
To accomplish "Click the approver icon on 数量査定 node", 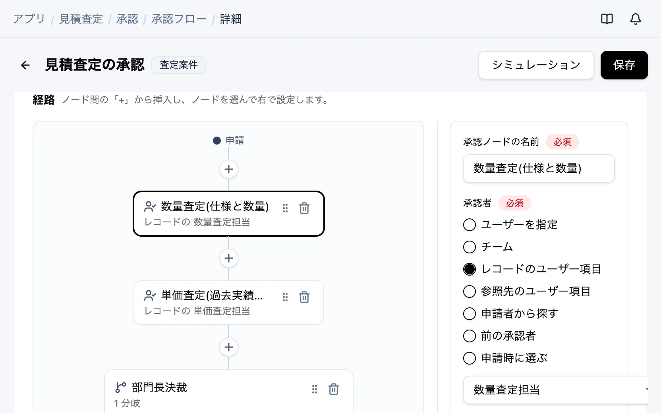I will click(150, 206).
